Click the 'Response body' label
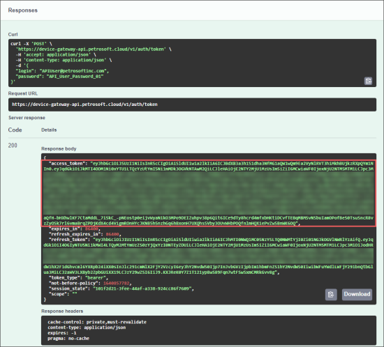Viewport: 384px width, 347px height. [x=59, y=149]
